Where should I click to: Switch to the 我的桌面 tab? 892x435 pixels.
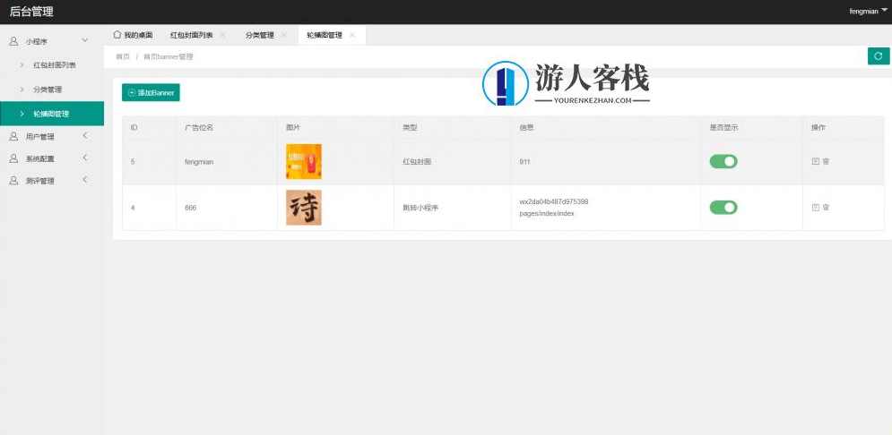[x=133, y=35]
